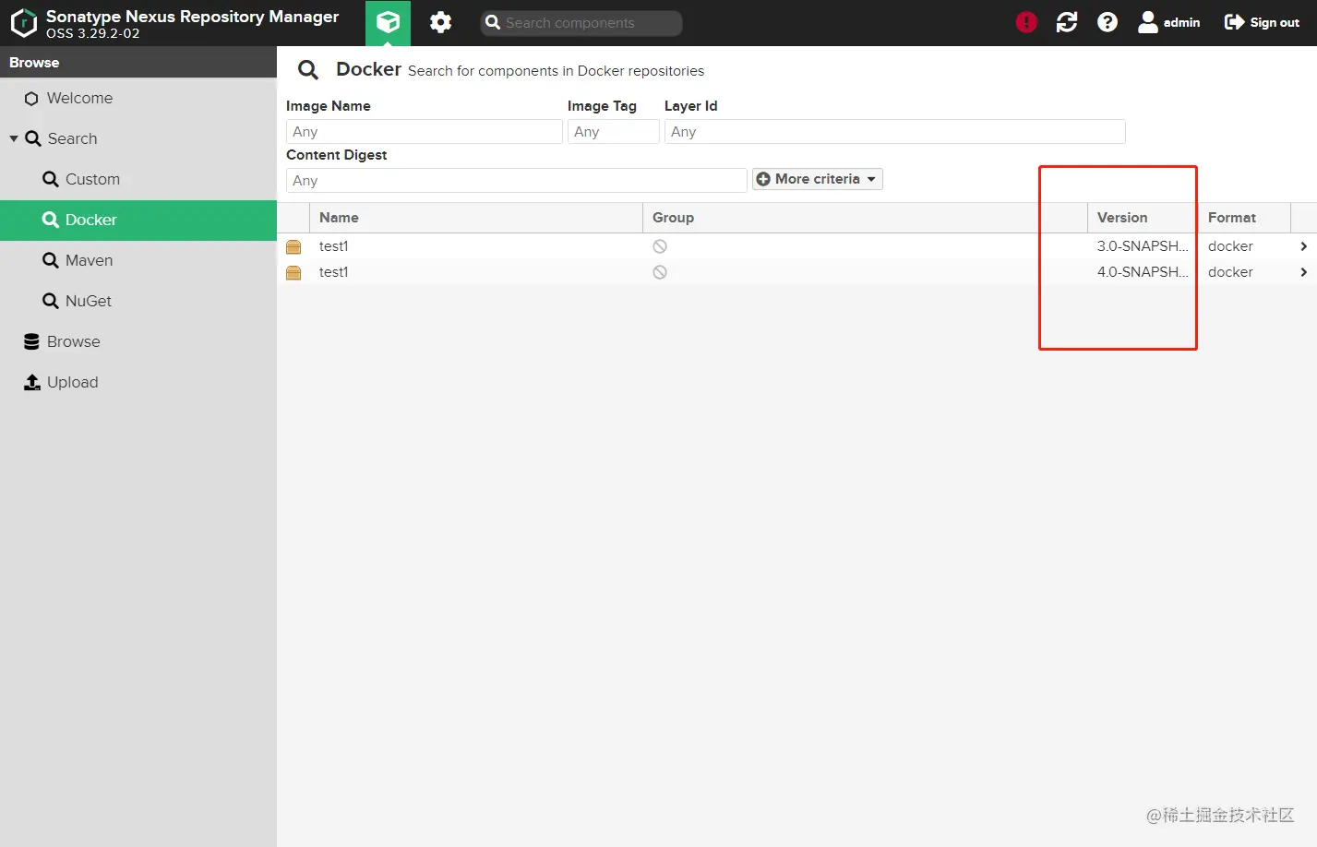Open the NuGet search page

(x=138, y=301)
